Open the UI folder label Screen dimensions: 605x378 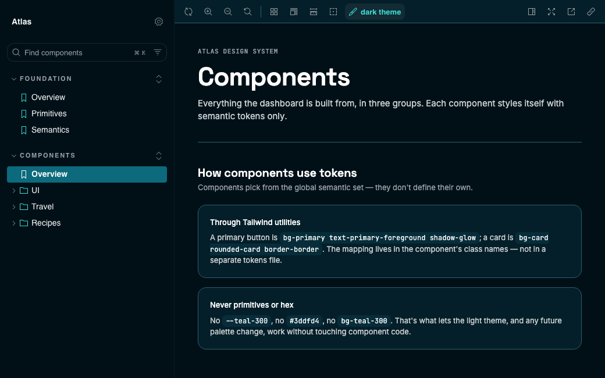(35, 191)
